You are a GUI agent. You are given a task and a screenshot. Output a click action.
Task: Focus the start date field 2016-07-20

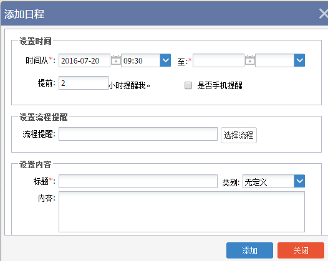[84, 60]
